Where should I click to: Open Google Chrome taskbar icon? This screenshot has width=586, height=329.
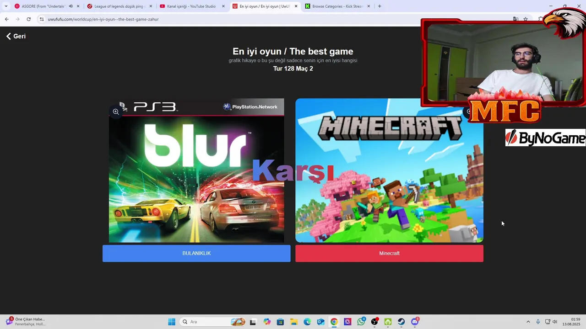pos(334,322)
